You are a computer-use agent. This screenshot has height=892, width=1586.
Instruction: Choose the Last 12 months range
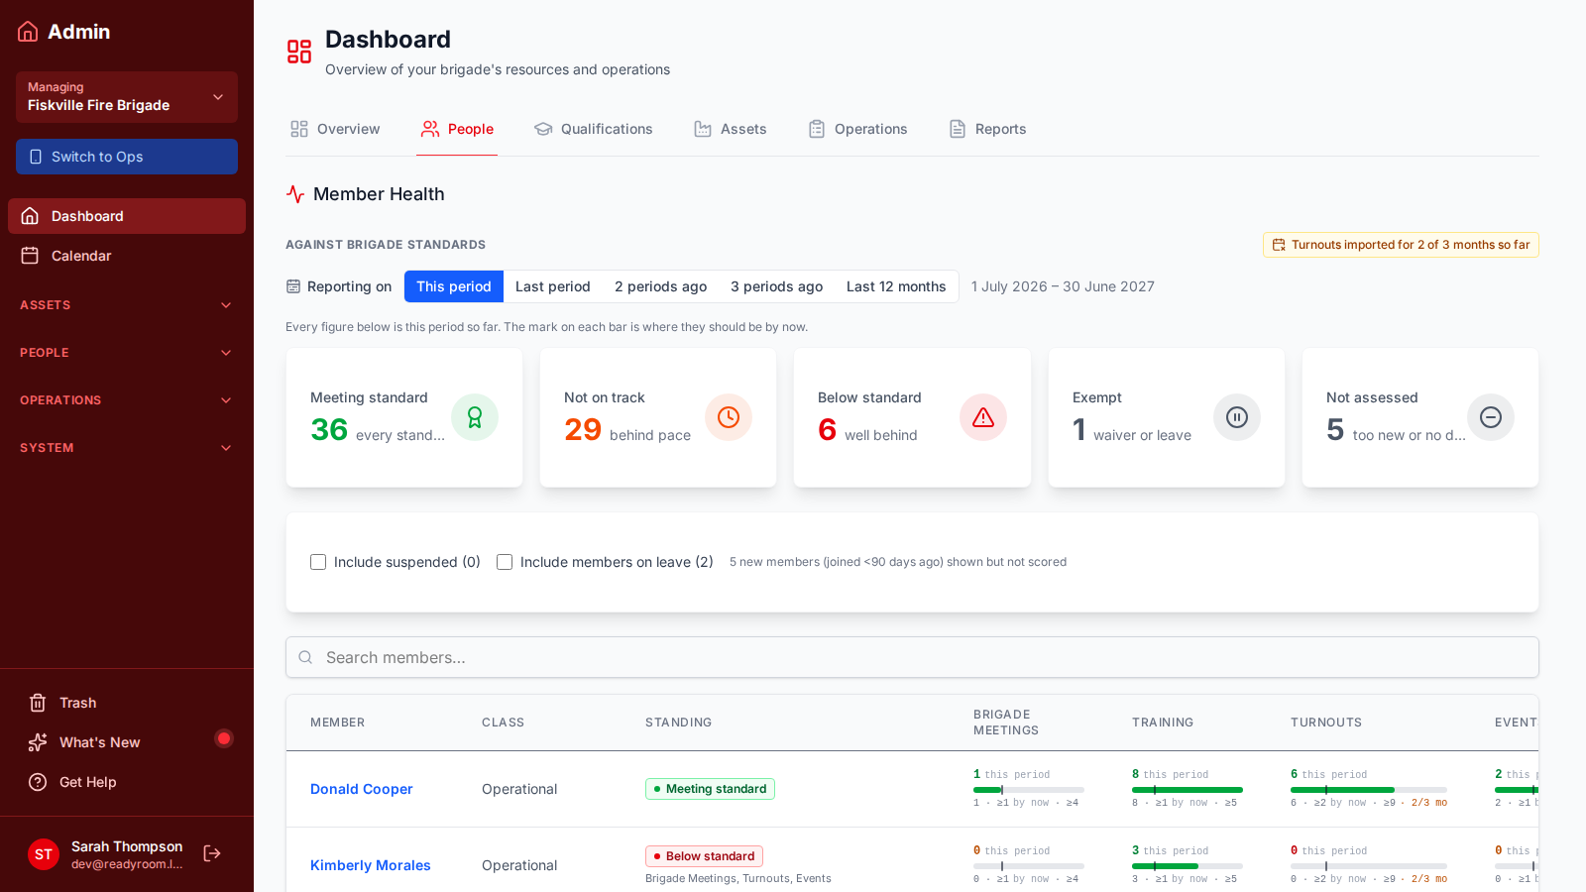point(896,286)
